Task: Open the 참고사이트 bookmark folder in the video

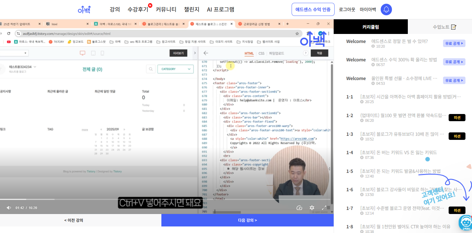Action: click(166, 42)
